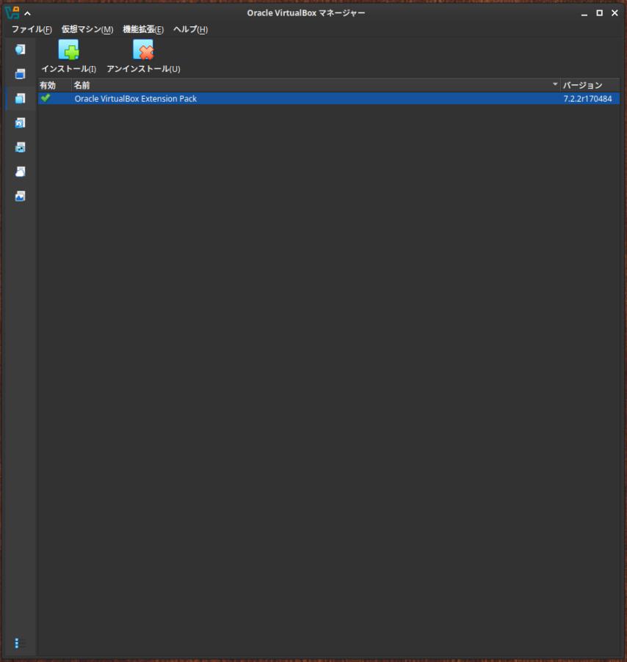Click the red X アンインストール toolbar icon
627x662 pixels.
click(143, 50)
